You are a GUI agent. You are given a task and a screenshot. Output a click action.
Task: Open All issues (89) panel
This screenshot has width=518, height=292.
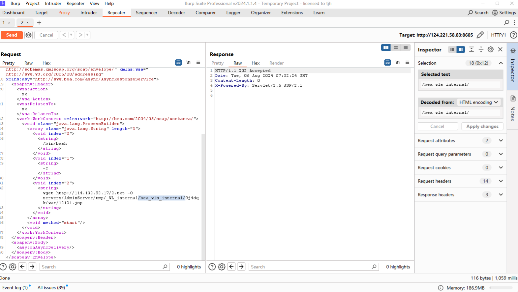point(51,287)
